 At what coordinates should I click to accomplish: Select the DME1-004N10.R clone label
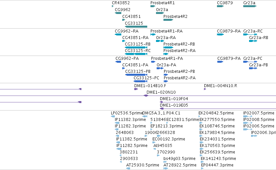click(220, 86)
